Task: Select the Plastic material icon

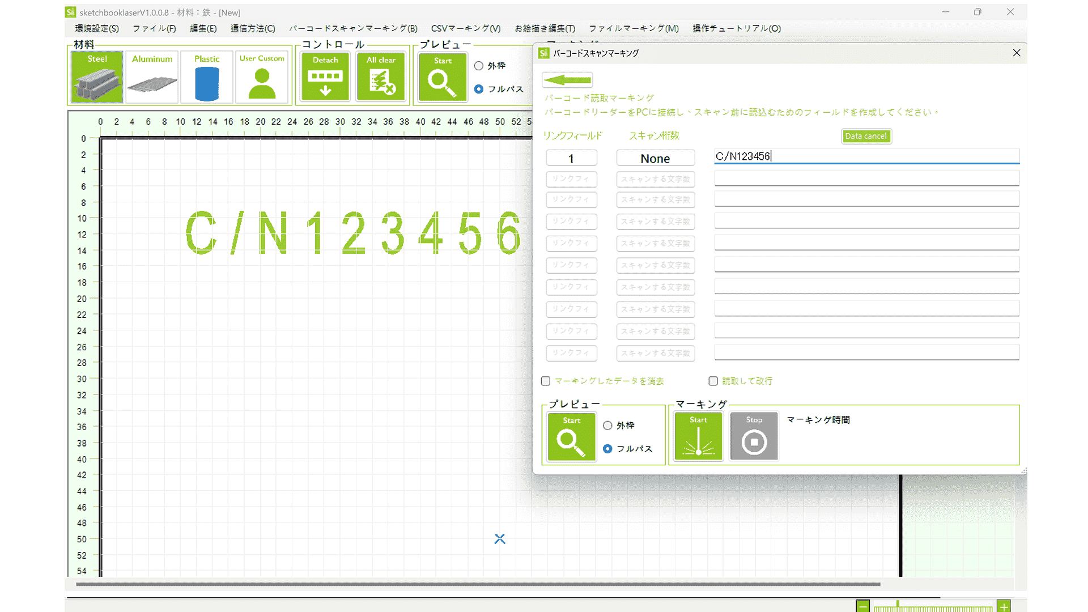Action: coord(207,76)
